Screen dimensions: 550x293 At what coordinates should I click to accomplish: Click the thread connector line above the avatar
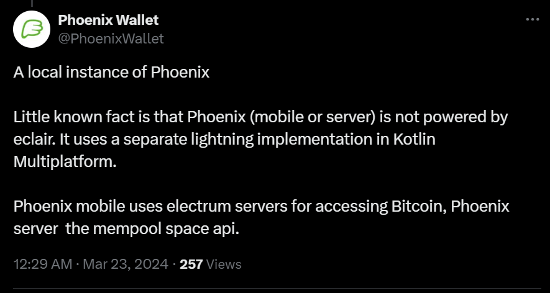coord(32,4)
